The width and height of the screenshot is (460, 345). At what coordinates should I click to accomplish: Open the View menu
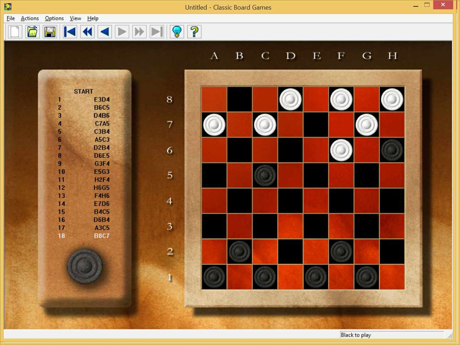click(75, 18)
